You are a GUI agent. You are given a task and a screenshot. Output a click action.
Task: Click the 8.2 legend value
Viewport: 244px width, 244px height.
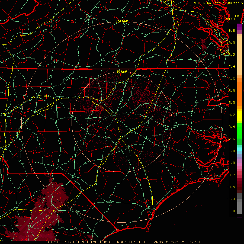tap(232, 54)
